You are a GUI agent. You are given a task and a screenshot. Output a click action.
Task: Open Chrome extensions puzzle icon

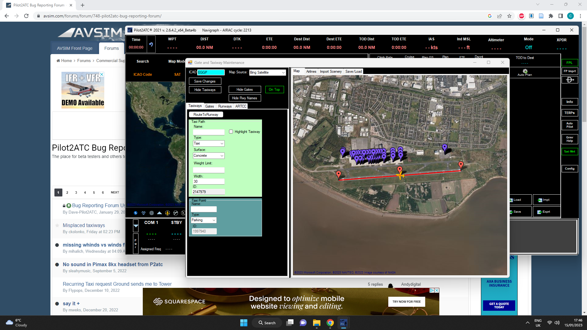[551, 16]
